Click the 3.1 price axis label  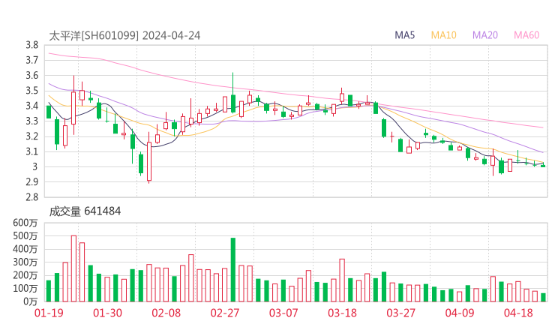31,151
